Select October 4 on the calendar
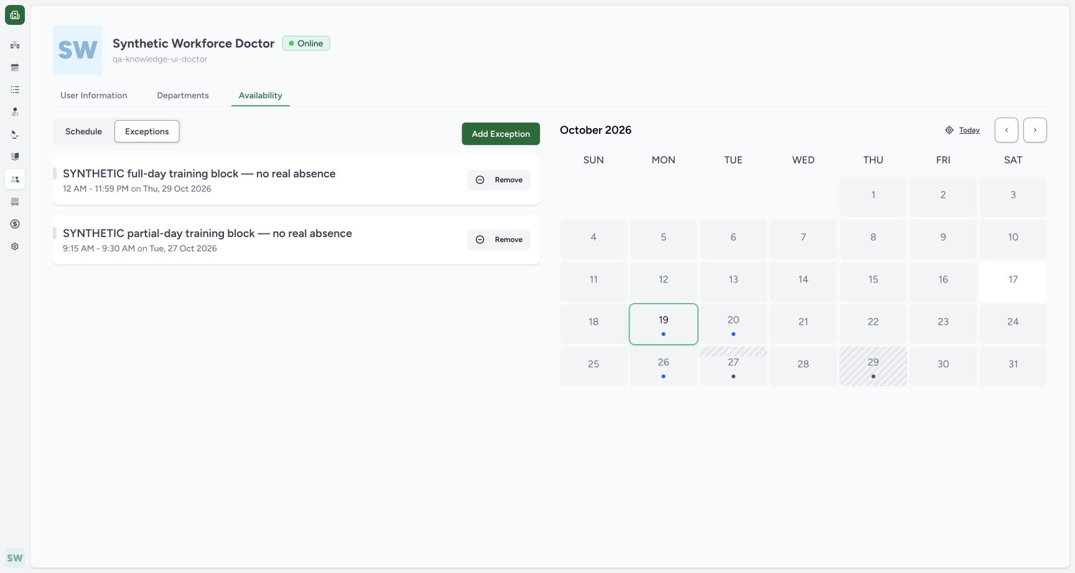 coord(593,240)
